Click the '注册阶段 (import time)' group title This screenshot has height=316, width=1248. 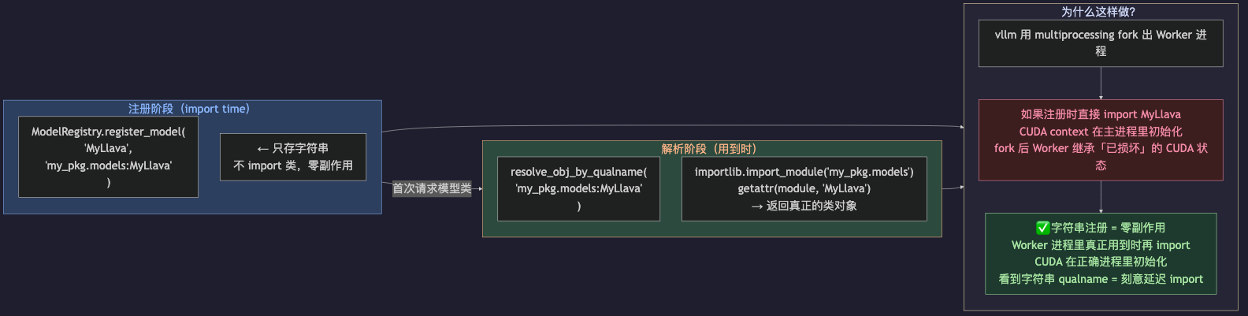tap(189, 109)
